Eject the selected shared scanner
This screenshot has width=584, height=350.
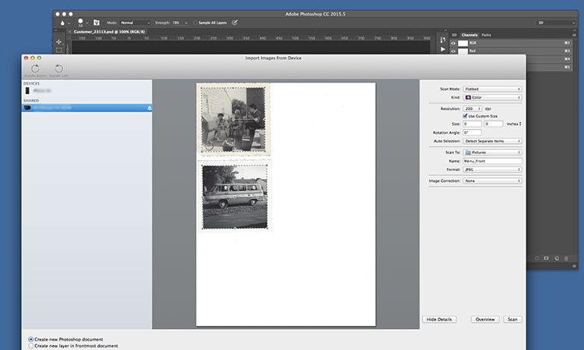tap(150, 107)
